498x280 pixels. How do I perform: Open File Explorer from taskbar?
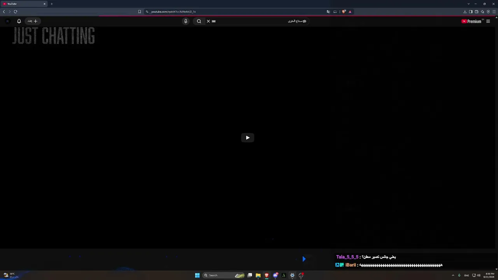point(258,275)
